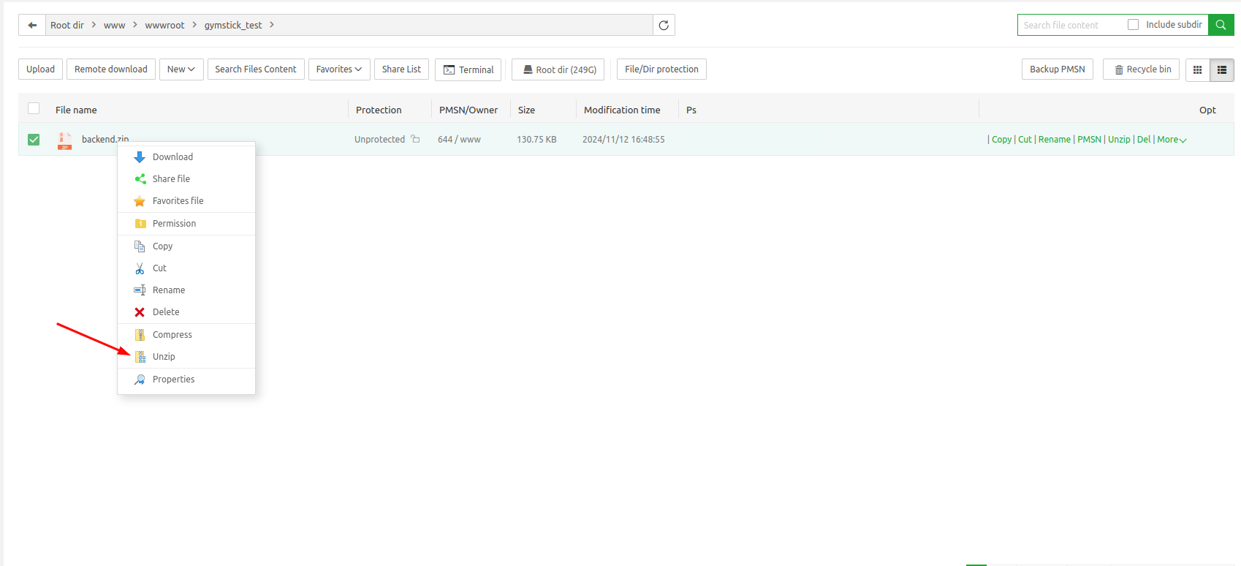Switch to grid view layout
The image size is (1241, 566).
click(x=1197, y=69)
